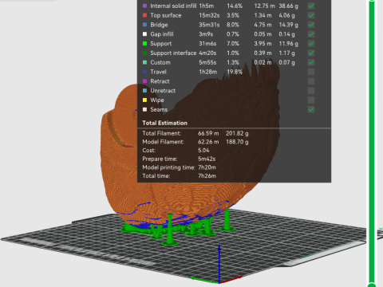
Task: Select the 'Gap infill' label
Action: 162,34
